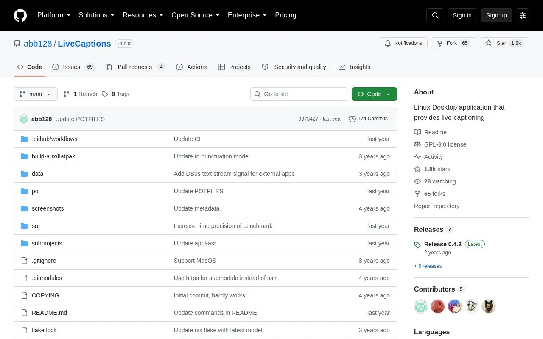
Task: Switch to the Projects tab
Action: click(235, 67)
